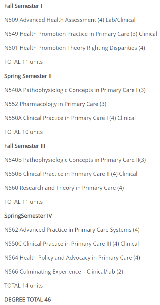This screenshot has height=305, width=160.
Task: Select N550A Clinical Practice I line
Action: tap(70, 118)
